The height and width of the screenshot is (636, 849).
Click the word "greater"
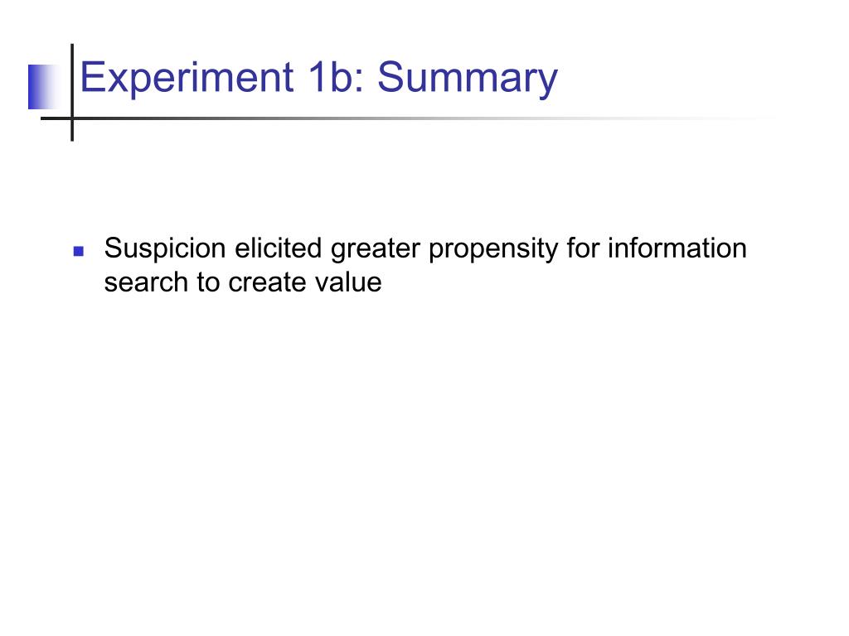coord(376,250)
